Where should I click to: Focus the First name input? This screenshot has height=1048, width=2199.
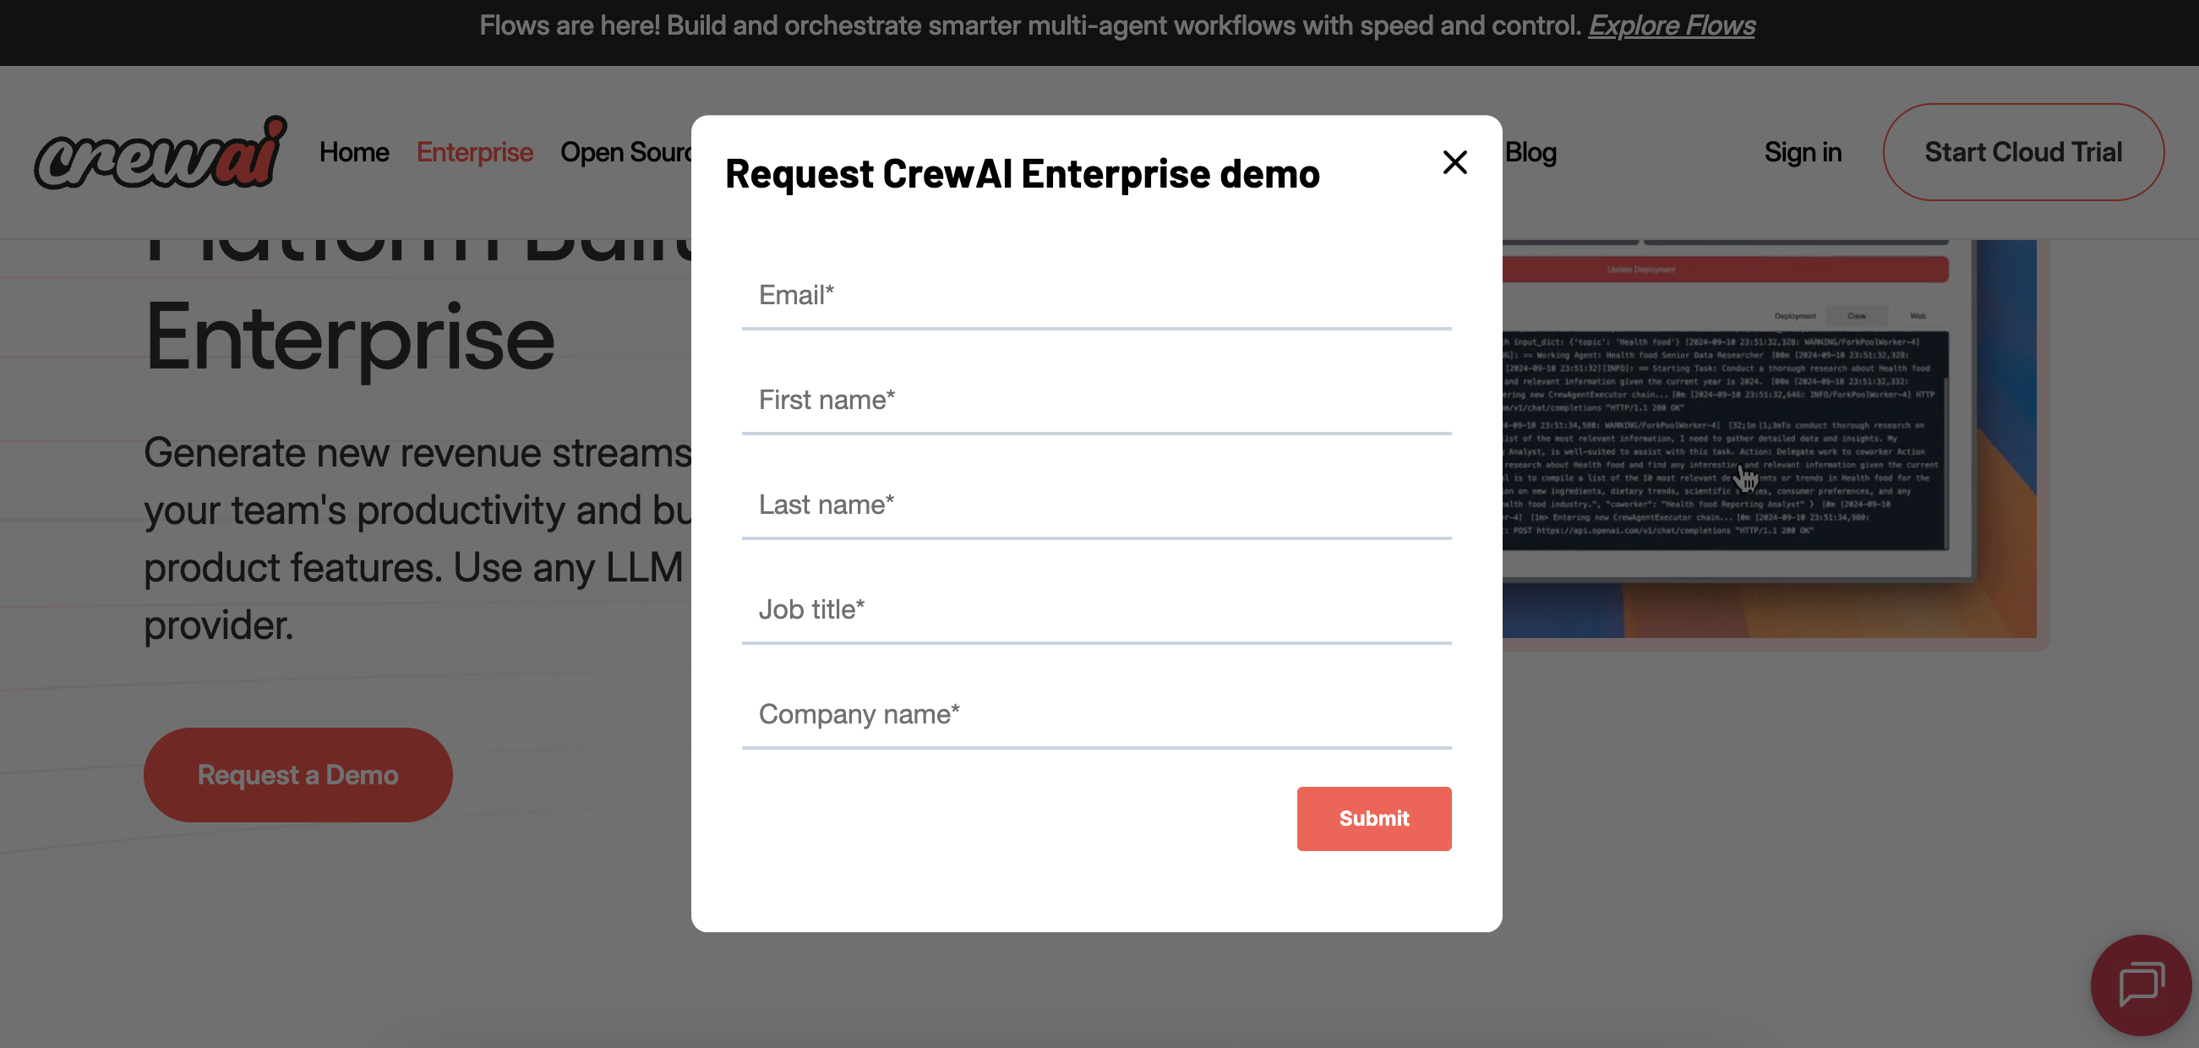pyautogui.click(x=1096, y=401)
